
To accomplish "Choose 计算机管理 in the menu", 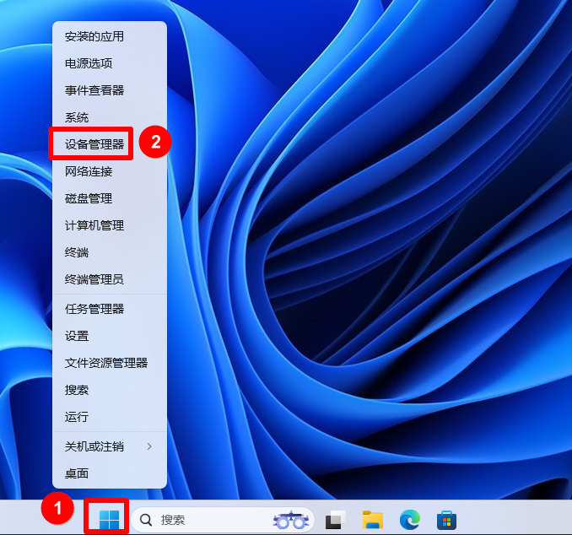I will coord(110,225).
